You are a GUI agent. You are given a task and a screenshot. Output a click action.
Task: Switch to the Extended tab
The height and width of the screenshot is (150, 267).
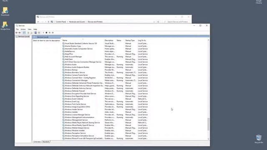pos(37,142)
